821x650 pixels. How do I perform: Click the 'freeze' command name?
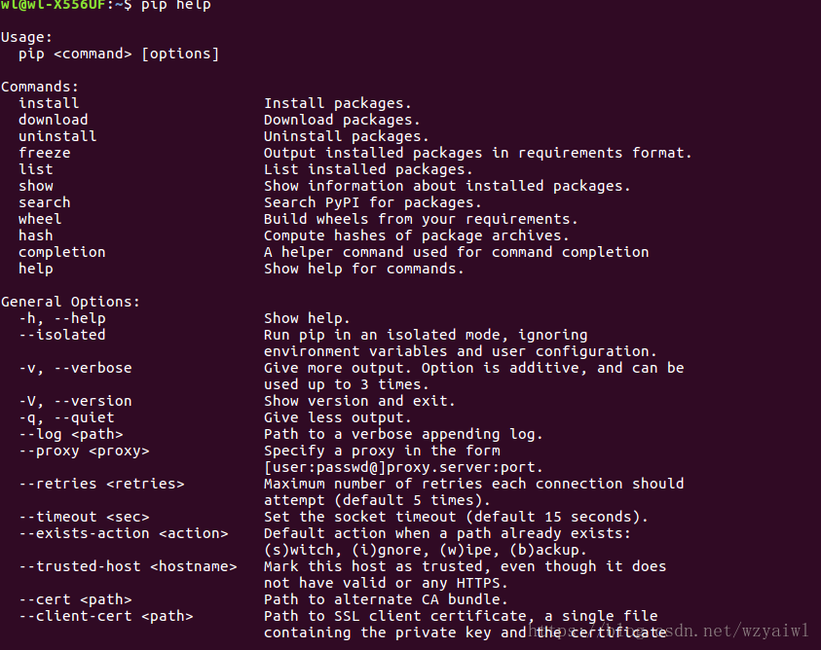coord(45,153)
